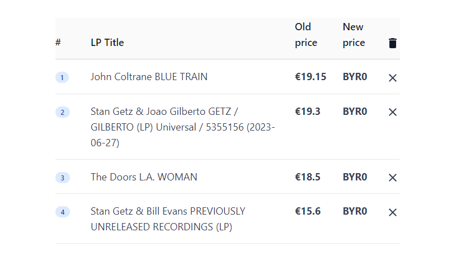The width and height of the screenshot is (461, 260).
Task: Remove the Getz / Gilberto LP row
Action: point(393,112)
